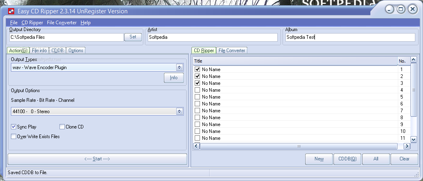Expand the Sample Rate Bit Rate dropdown
The image size is (423, 181).
click(x=179, y=111)
